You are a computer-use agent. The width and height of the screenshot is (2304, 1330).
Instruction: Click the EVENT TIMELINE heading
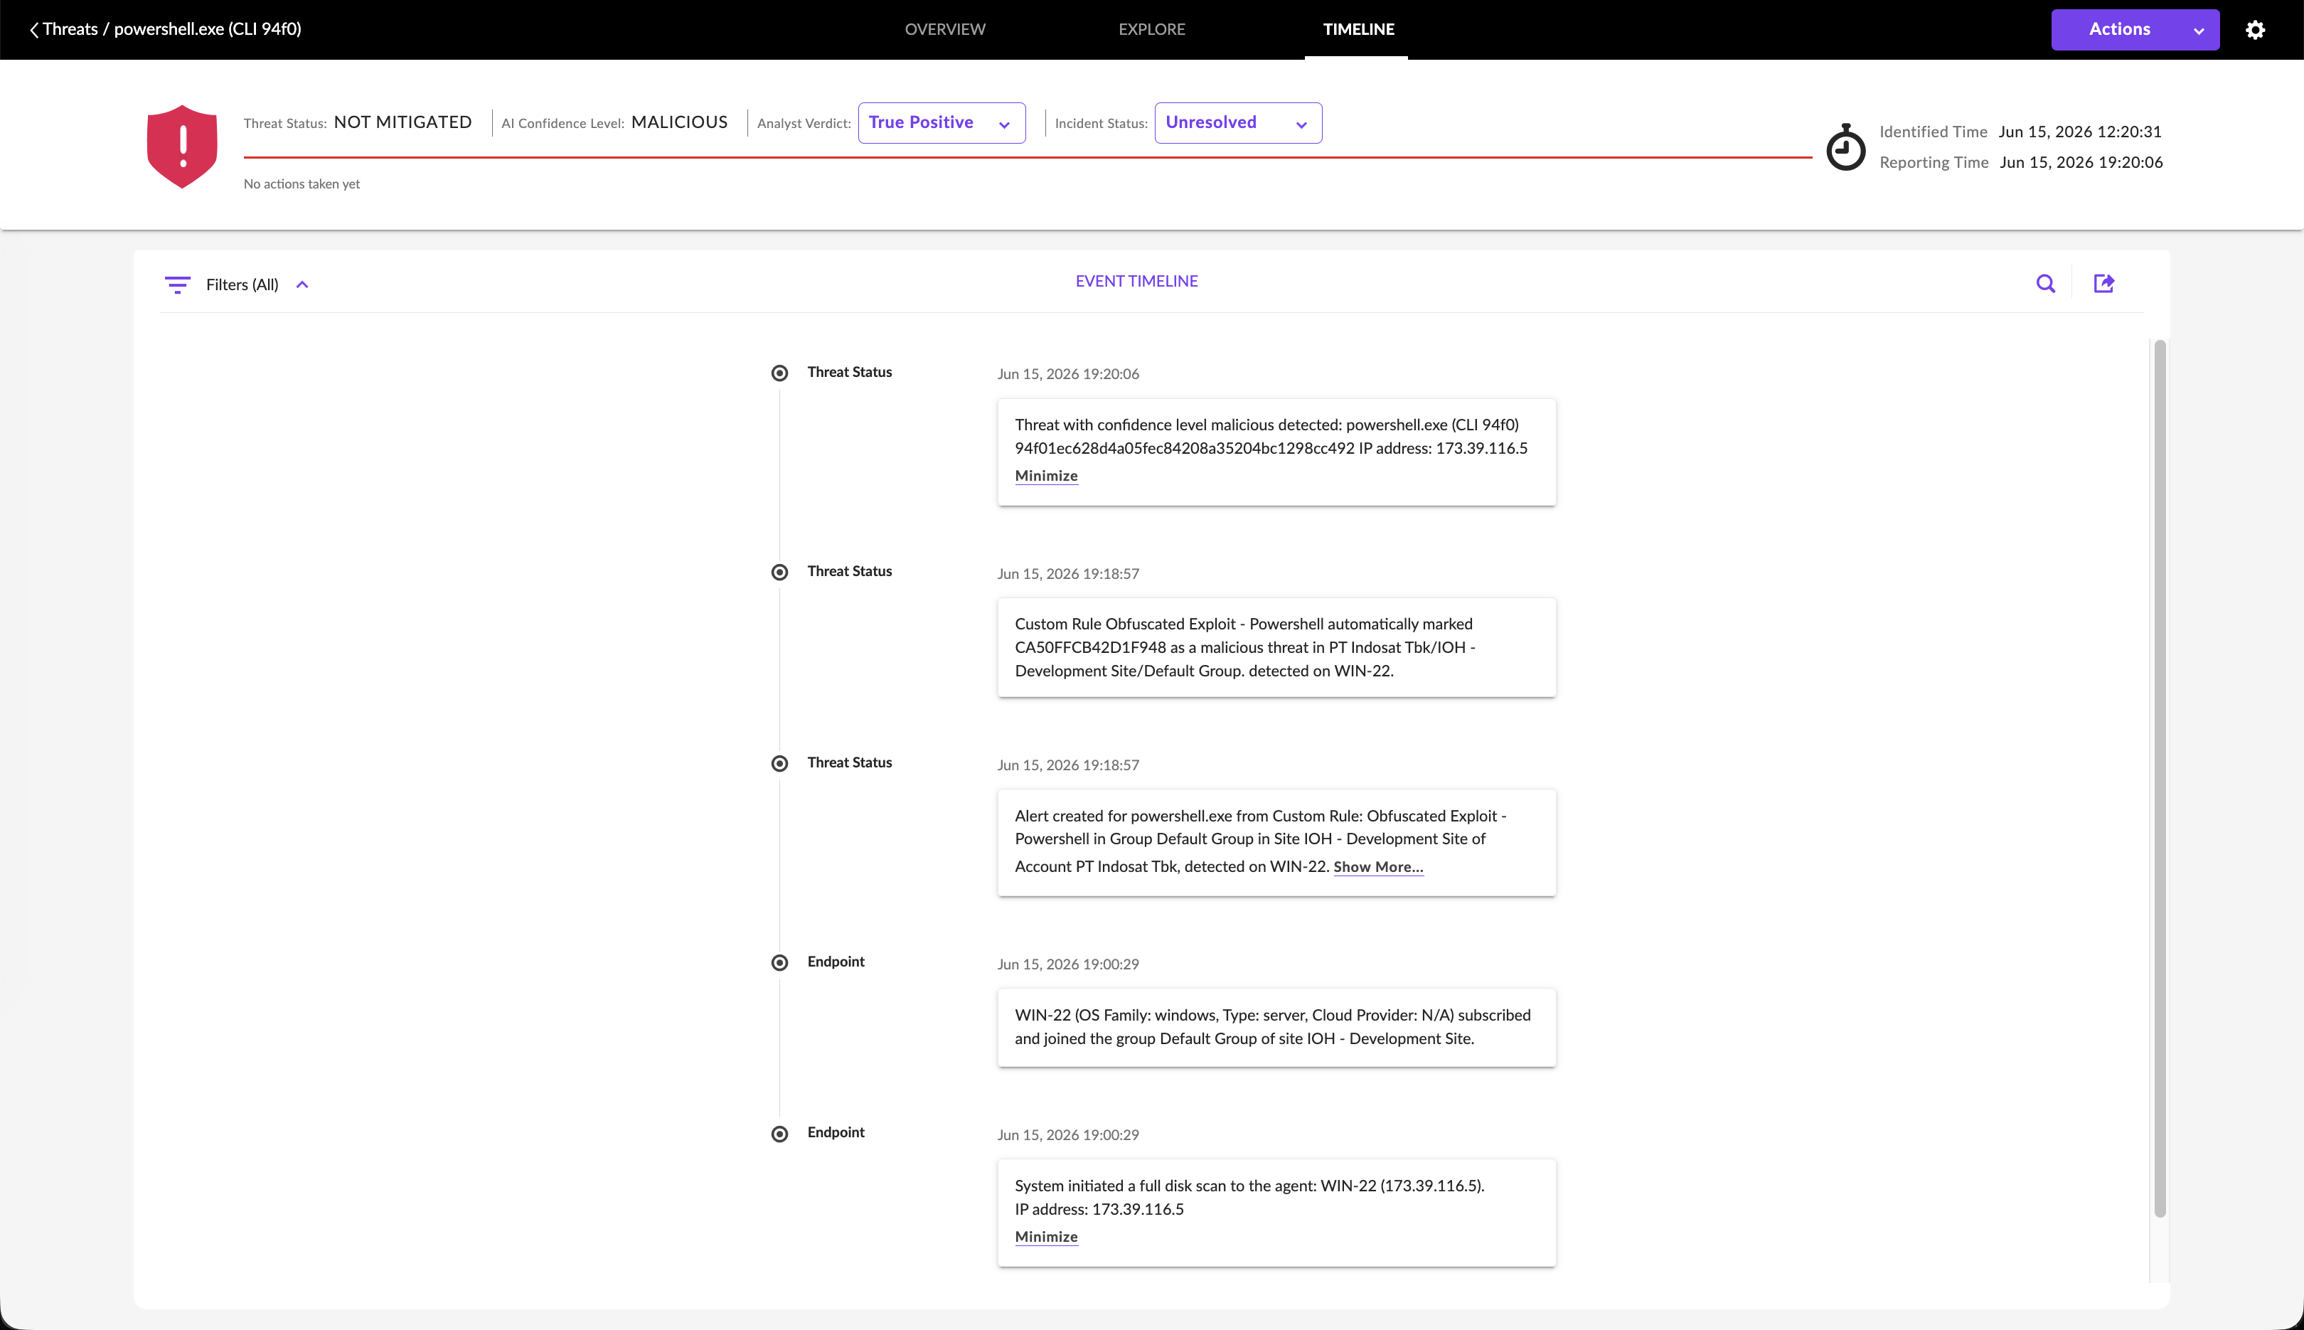click(x=1136, y=282)
